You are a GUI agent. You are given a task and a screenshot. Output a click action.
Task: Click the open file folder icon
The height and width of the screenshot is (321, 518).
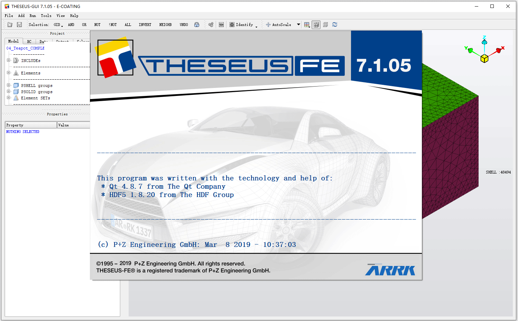click(10, 25)
